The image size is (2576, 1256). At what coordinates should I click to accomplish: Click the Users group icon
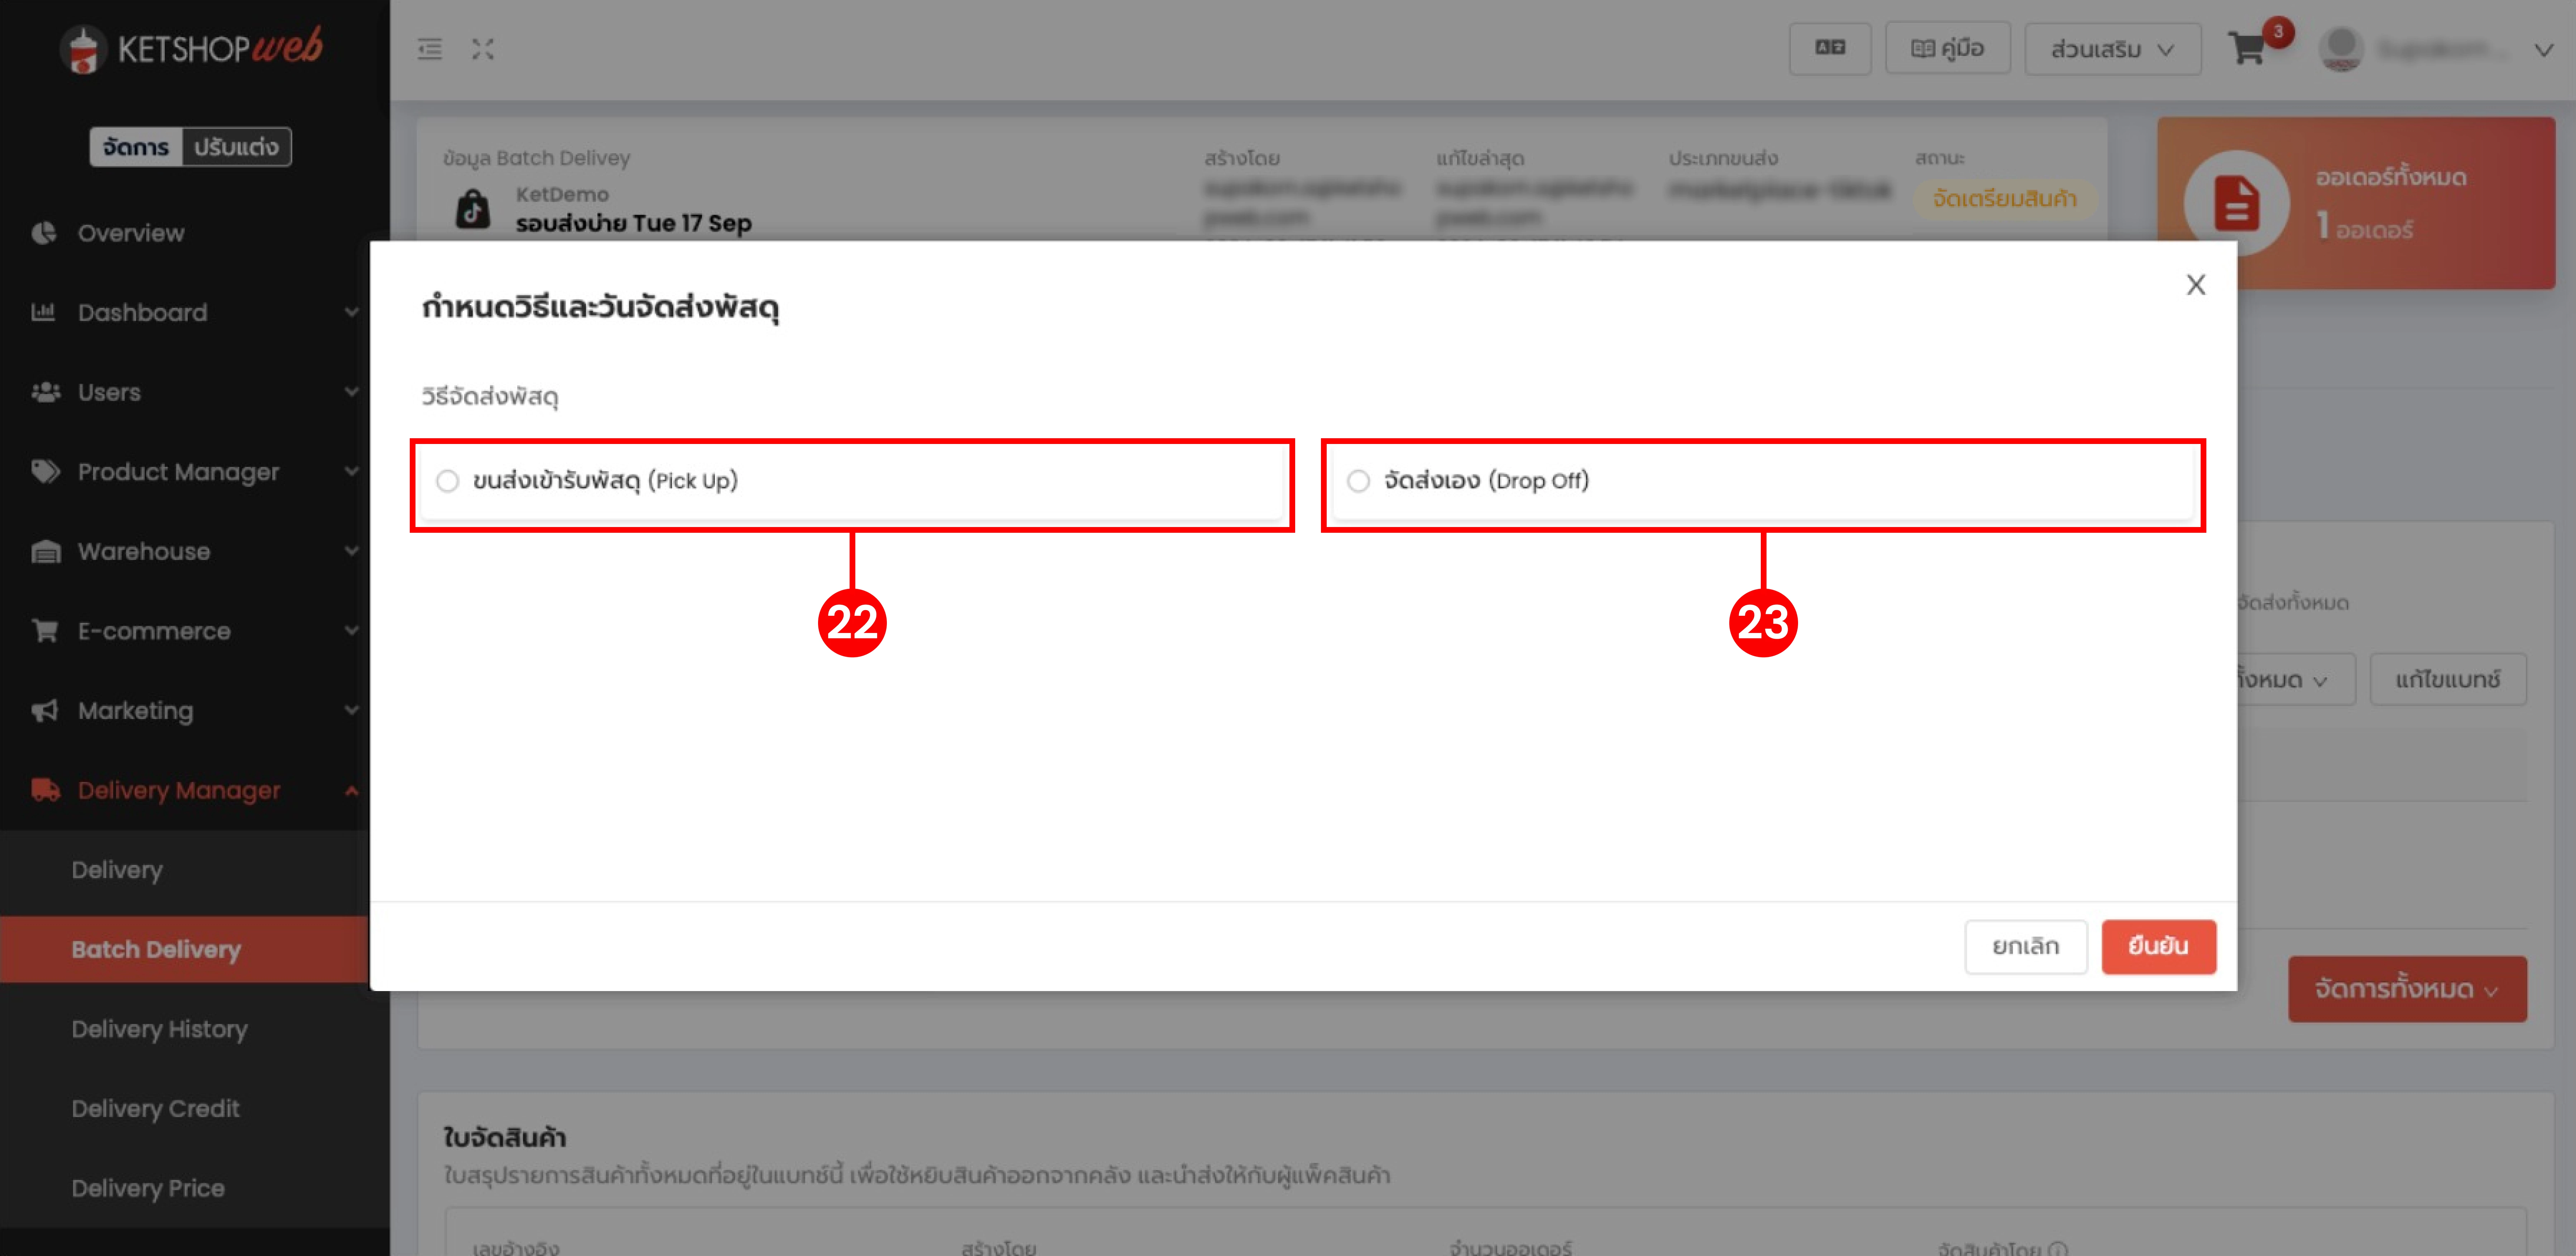coord(45,392)
